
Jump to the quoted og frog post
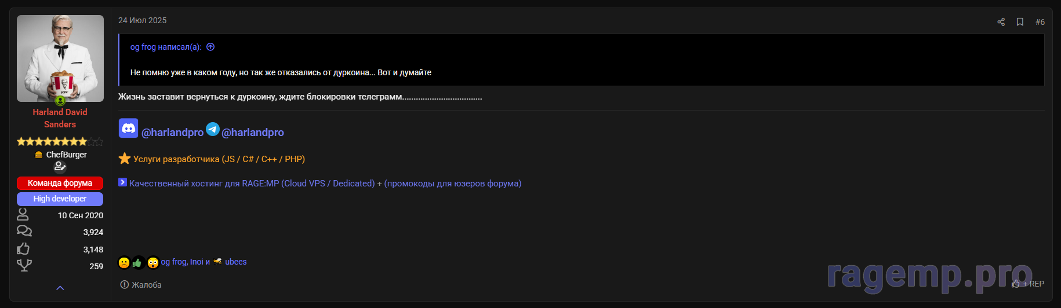click(210, 47)
